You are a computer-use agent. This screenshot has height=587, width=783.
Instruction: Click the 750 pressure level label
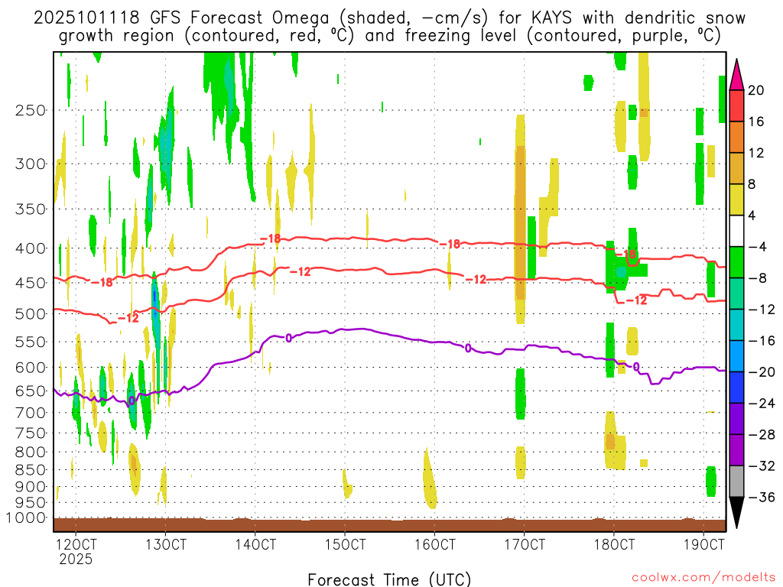coord(31,433)
